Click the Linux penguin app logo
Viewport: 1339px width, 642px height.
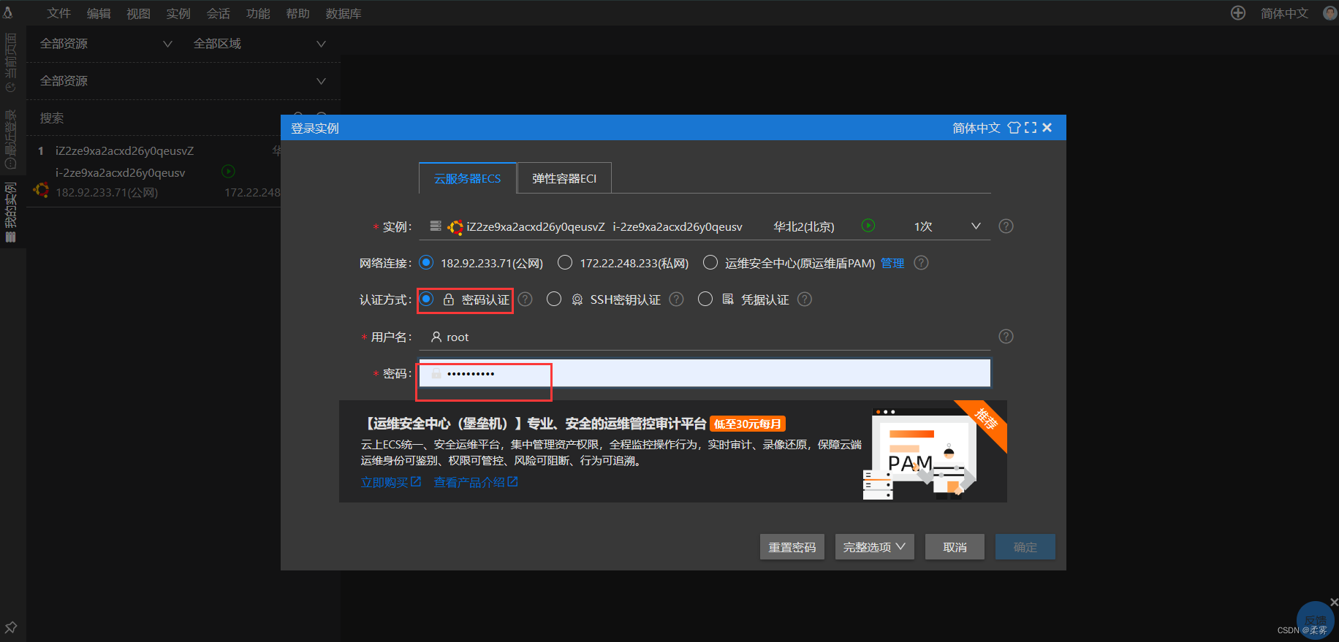pos(8,12)
